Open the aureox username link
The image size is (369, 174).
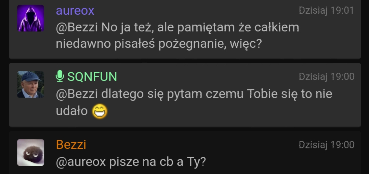[x=75, y=11]
